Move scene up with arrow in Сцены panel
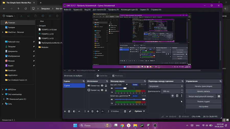The height and width of the screenshot is (129, 230). pyautogui.click(x=79, y=111)
